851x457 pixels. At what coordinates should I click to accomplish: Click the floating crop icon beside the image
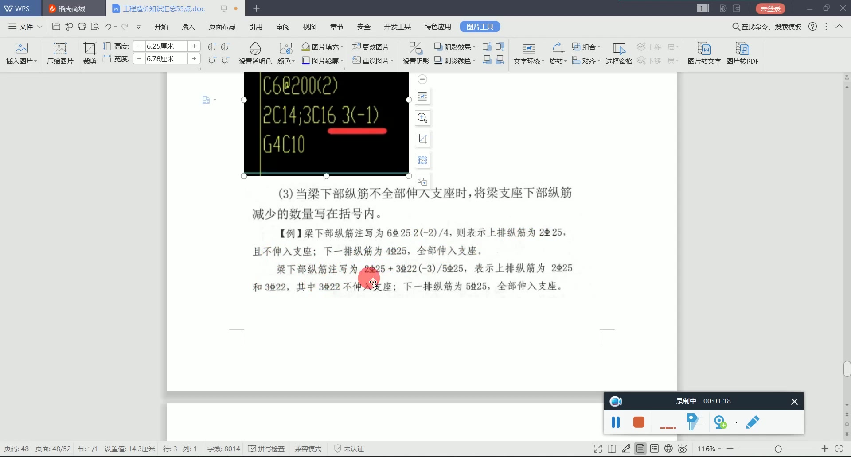tap(422, 139)
